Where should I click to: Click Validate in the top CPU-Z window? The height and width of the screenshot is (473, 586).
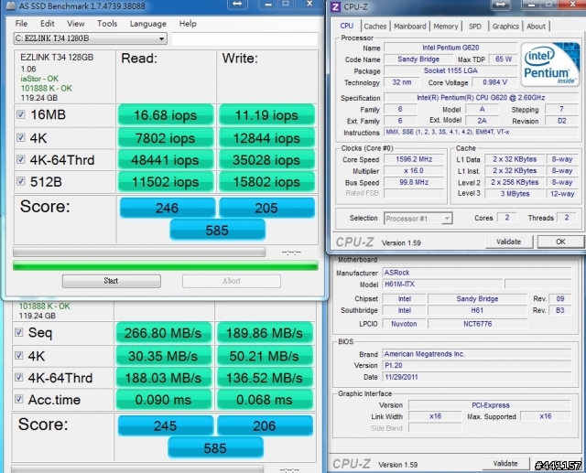[x=509, y=242]
